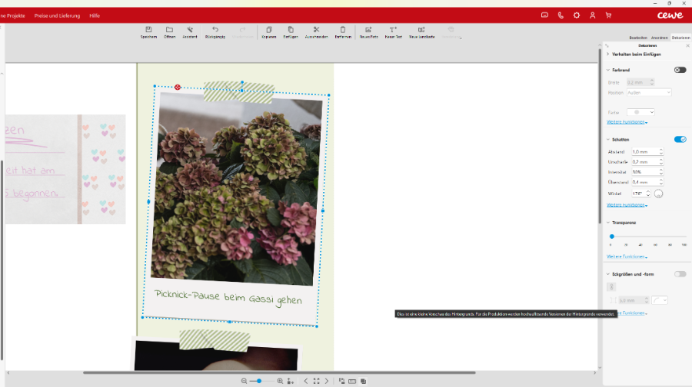Screen dimensions: 692x387
Task: Click the Abstand value input field
Action: (644, 152)
